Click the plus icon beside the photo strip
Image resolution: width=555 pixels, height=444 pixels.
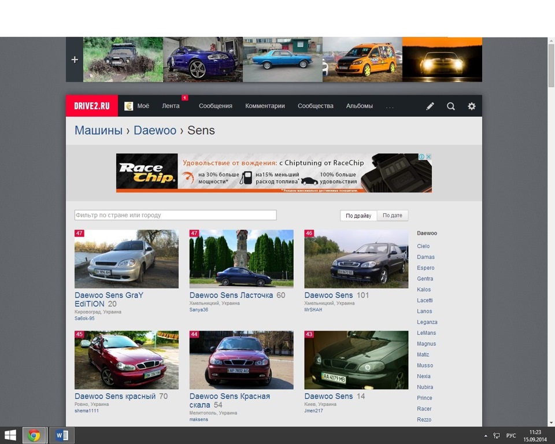coord(75,60)
